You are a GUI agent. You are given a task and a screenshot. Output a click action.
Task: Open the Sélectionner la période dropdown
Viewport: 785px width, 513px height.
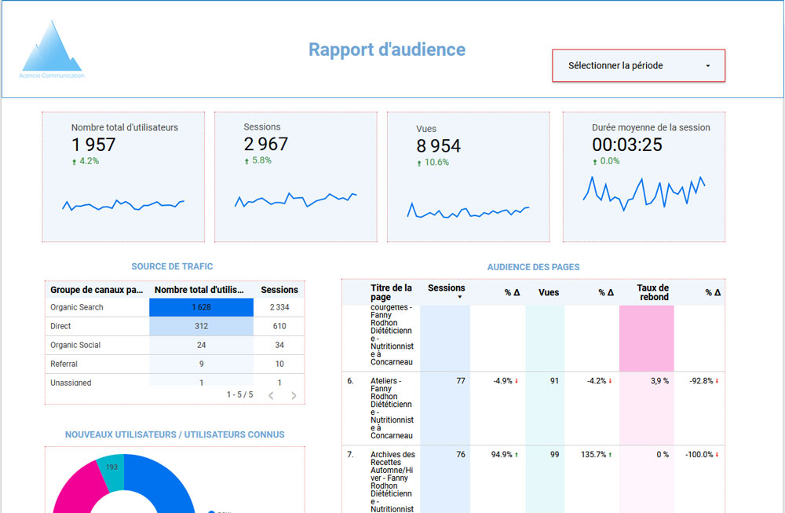638,66
